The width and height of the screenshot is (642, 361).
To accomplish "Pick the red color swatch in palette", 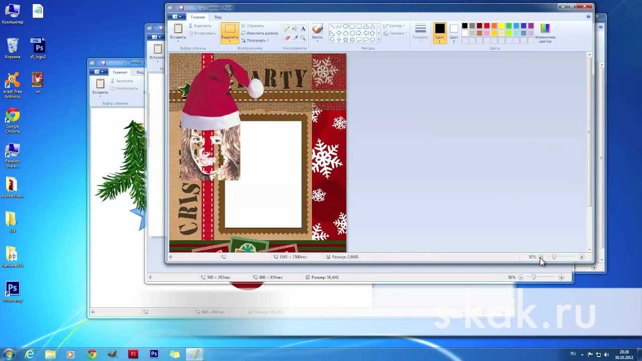I will pyautogui.click(x=487, y=26).
